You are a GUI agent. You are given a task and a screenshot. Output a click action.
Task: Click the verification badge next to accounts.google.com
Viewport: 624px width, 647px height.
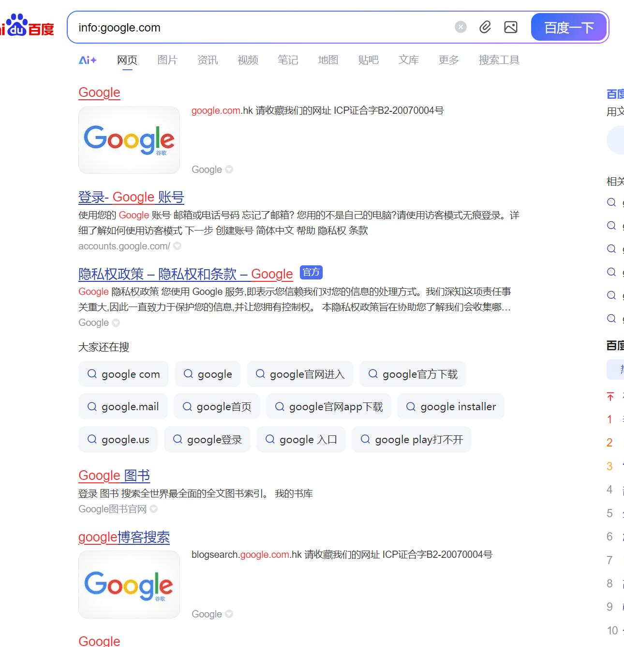tap(177, 246)
